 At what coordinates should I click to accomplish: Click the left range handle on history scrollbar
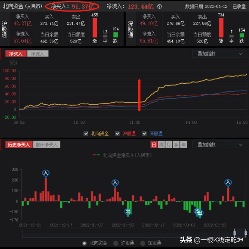click(235, 233)
